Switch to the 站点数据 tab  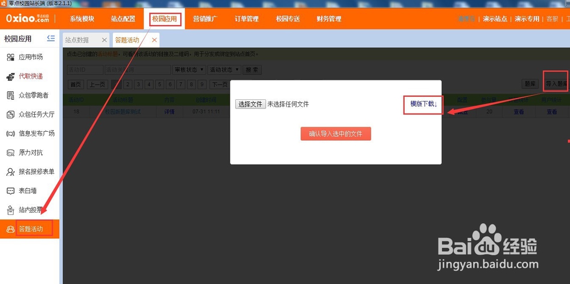click(x=77, y=40)
